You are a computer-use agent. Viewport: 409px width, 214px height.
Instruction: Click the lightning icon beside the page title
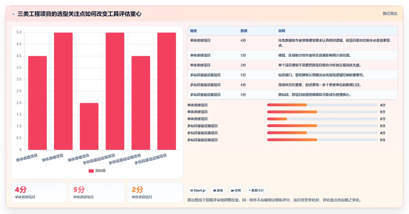(x=13, y=14)
